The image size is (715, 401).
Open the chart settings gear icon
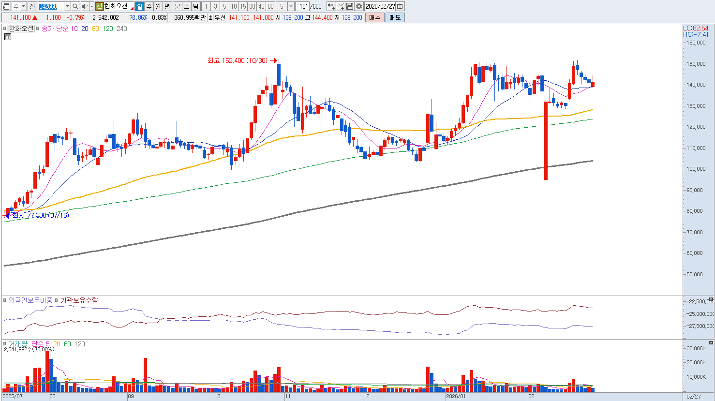coord(359,6)
